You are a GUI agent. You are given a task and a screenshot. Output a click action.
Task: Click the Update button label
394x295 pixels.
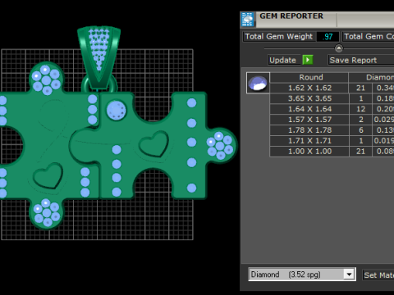(x=282, y=60)
